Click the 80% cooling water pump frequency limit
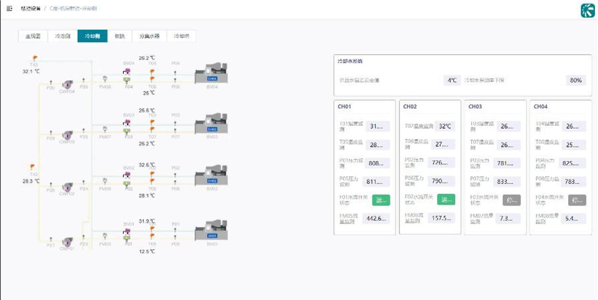 [576, 80]
